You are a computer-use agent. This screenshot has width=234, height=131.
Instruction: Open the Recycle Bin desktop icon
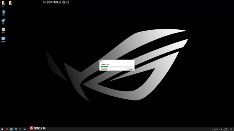(3, 31)
